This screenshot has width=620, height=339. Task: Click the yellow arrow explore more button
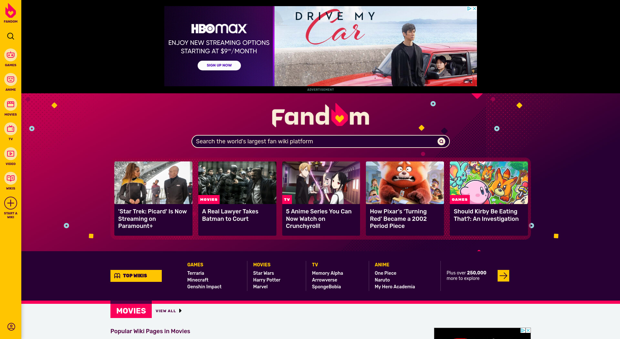(503, 276)
